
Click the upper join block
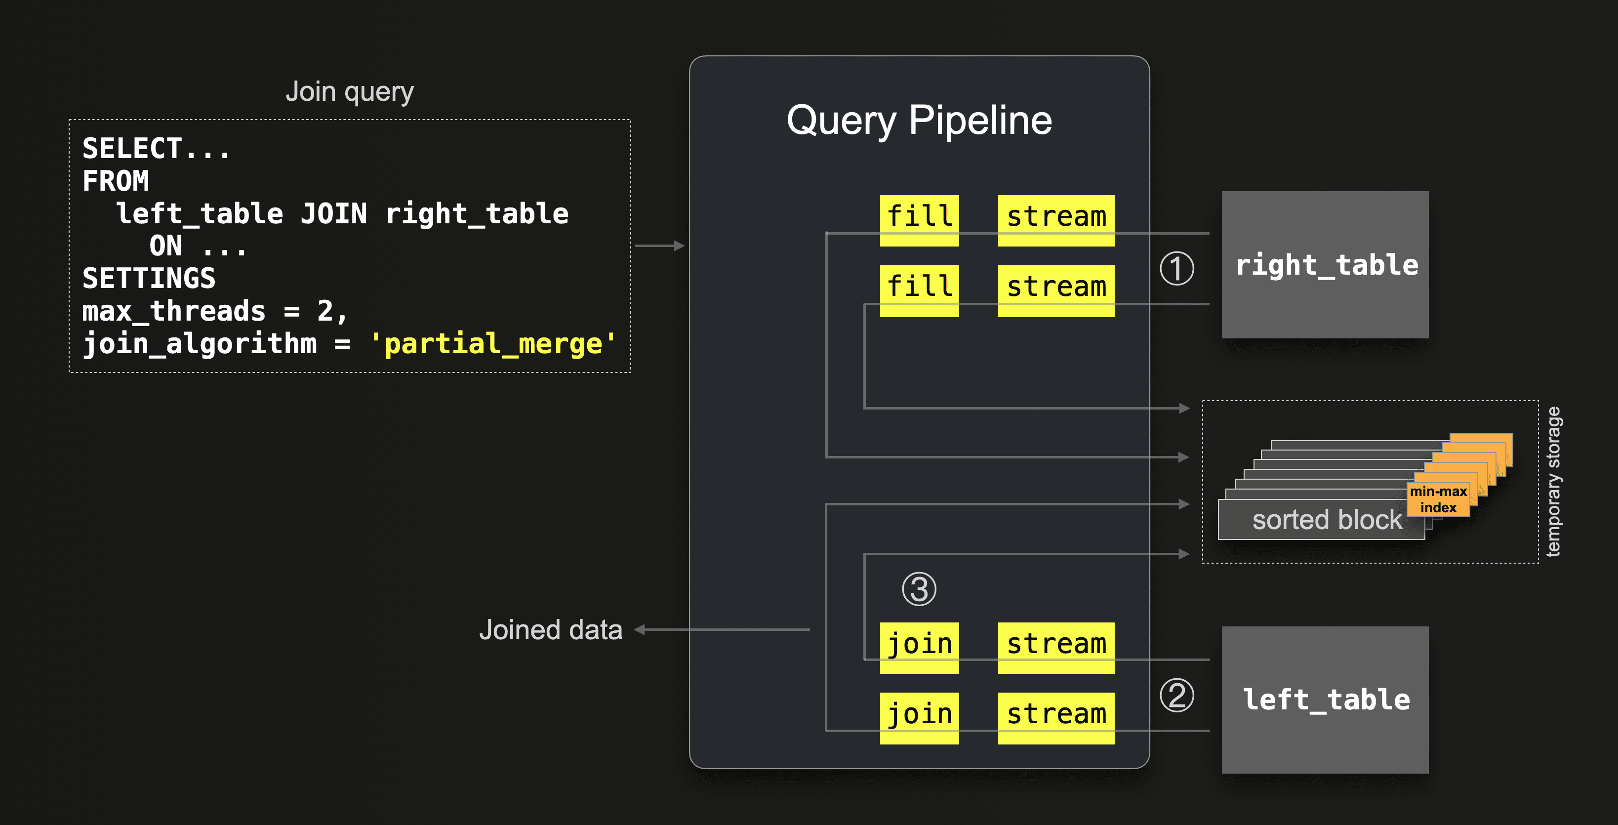[x=919, y=647]
